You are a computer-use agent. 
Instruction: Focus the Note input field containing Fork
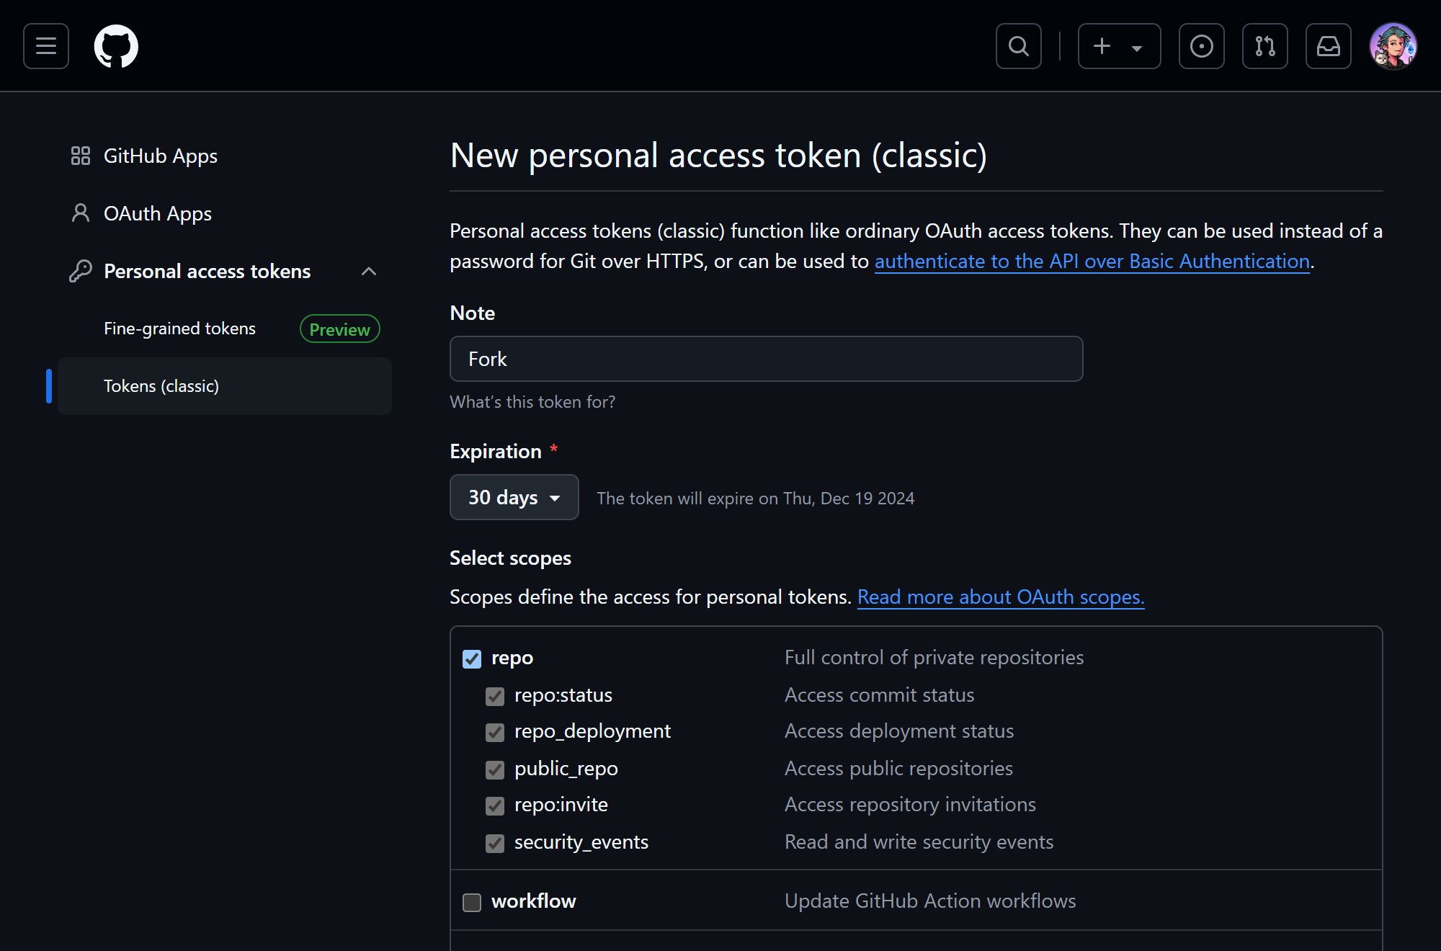(767, 359)
